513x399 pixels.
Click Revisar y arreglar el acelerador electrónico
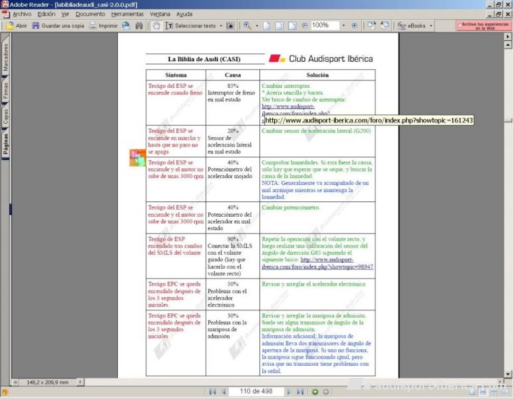(313, 284)
